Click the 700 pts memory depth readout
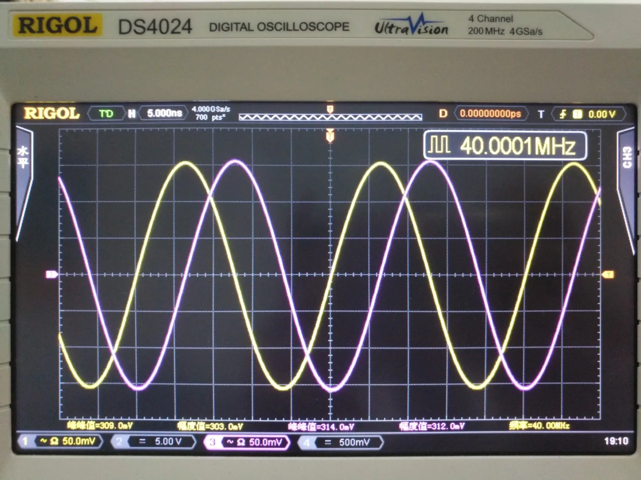The width and height of the screenshot is (641, 480). click(x=210, y=118)
